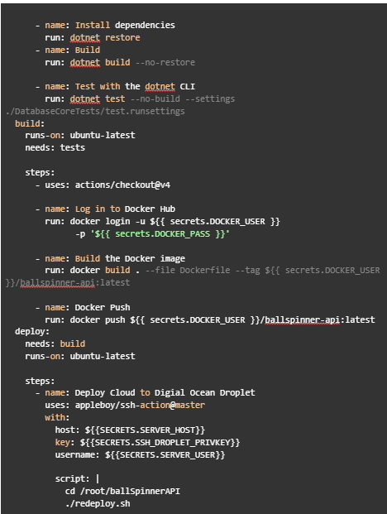Click the '--no-restore' flag text

pyautogui.click(x=165, y=62)
